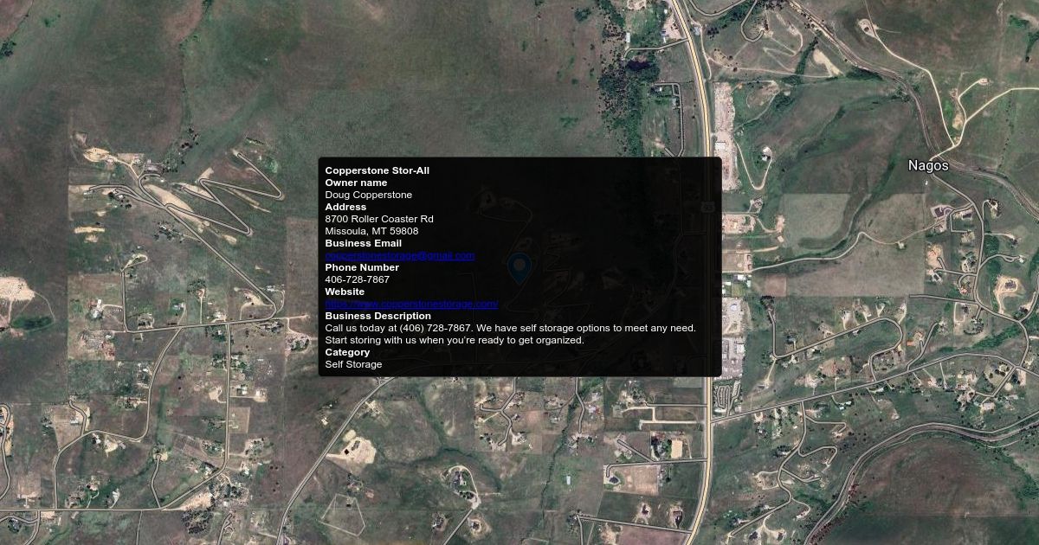Click the Website heading label
This screenshot has width=1039, height=545.
(345, 292)
